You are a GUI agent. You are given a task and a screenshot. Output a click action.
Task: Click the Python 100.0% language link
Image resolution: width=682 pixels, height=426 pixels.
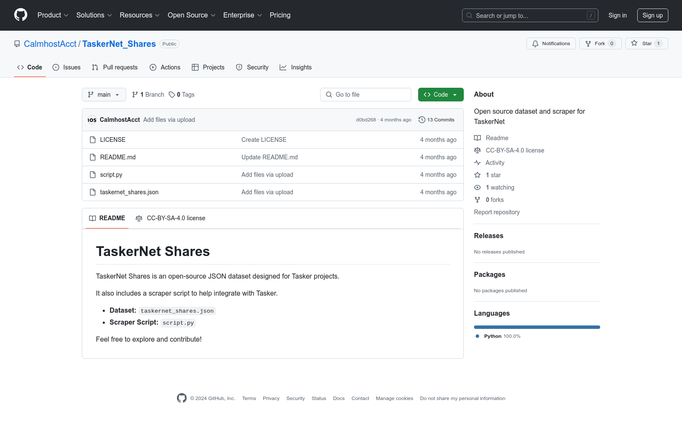click(498, 336)
